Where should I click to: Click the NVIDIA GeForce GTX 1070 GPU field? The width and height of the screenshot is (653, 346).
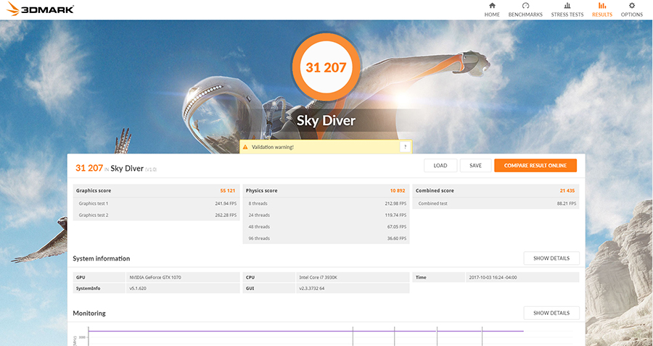[x=184, y=277]
